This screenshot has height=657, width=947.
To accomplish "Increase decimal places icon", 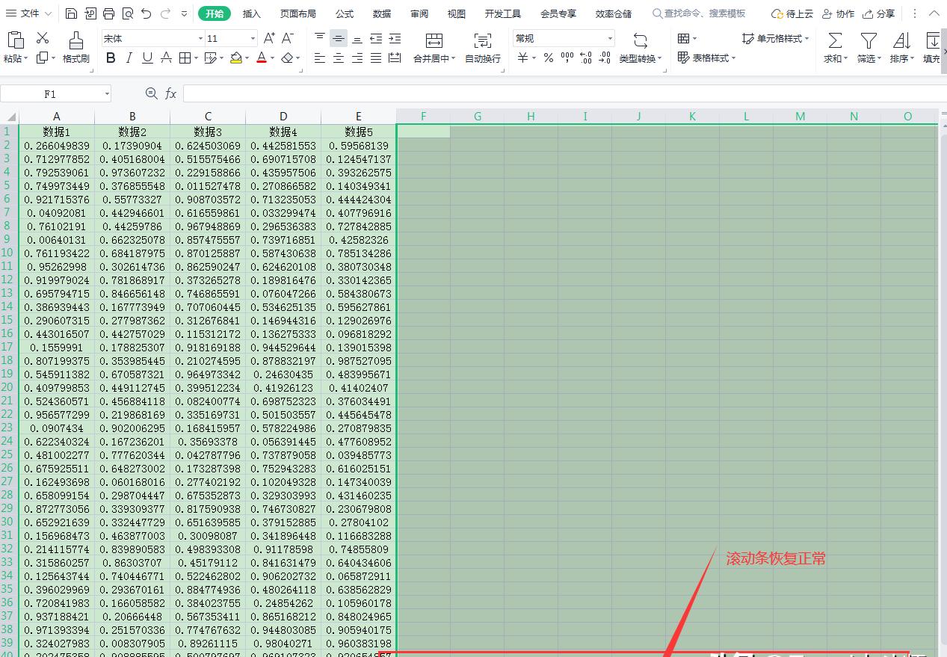I will coord(586,58).
